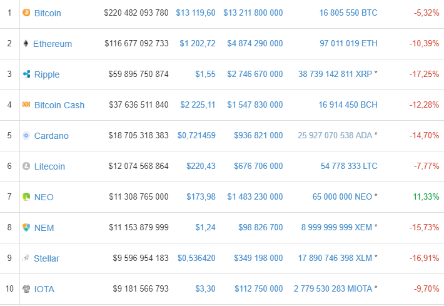The height and width of the screenshot is (306, 444).
Task: Click the green NEO icon
Action: pyautogui.click(x=26, y=196)
